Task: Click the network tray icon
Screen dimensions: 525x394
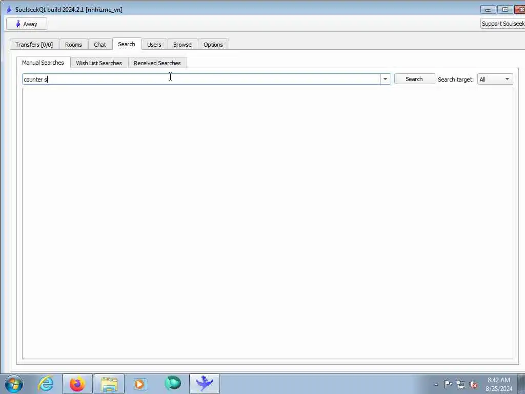Action: [x=461, y=385]
